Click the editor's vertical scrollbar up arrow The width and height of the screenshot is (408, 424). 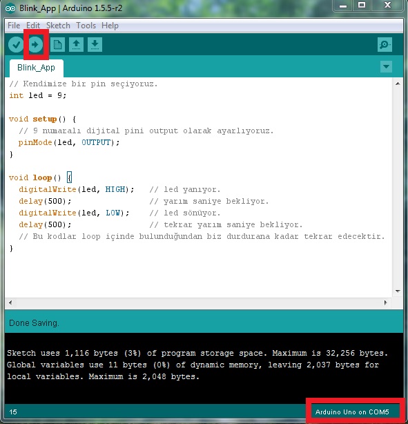pos(398,84)
